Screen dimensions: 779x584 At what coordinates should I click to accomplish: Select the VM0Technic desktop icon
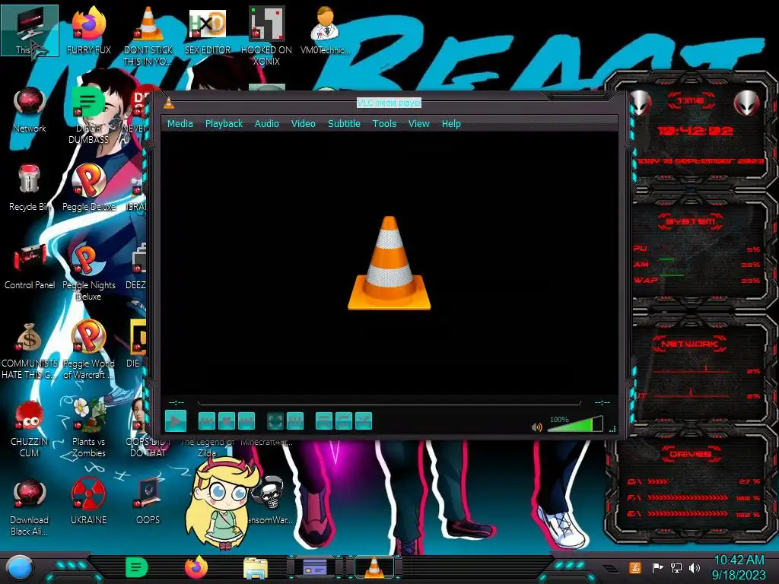(x=325, y=30)
